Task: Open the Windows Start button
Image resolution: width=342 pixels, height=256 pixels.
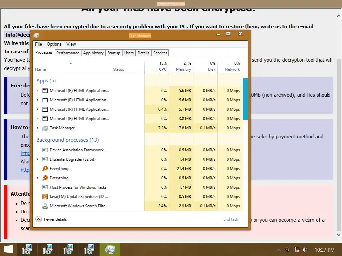Action: coord(8,249)
